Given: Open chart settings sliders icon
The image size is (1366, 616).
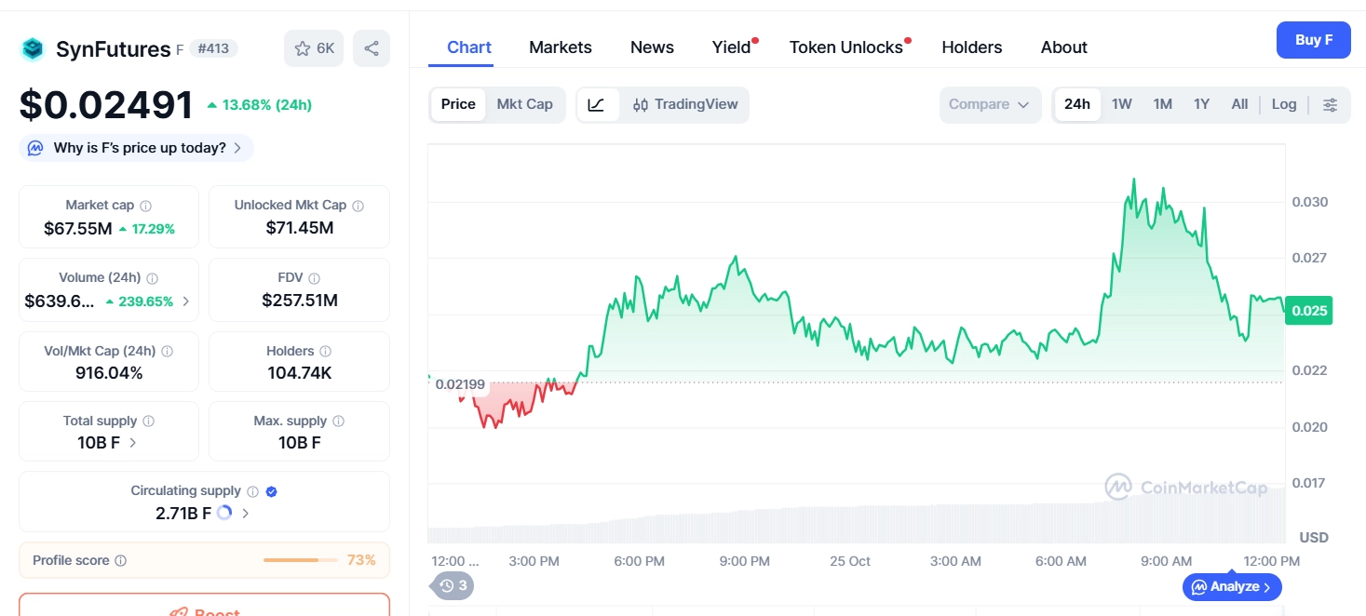Looking at the screenshot, I should click(x=1330, y=105).
